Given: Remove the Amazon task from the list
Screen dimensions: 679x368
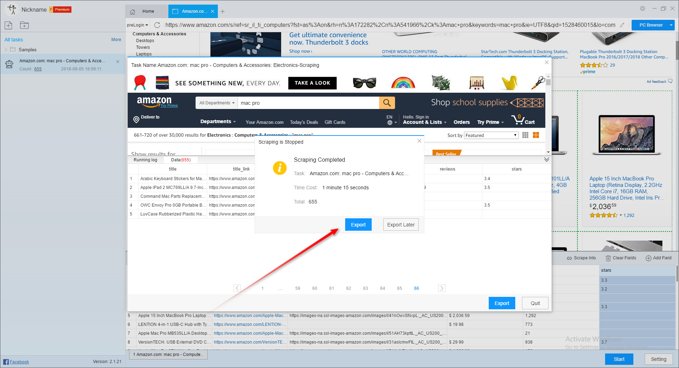Looking at the screenshot, I should pos(118,62).
